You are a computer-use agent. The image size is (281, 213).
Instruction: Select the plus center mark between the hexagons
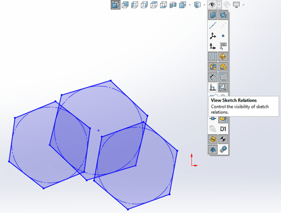[98, 131]
